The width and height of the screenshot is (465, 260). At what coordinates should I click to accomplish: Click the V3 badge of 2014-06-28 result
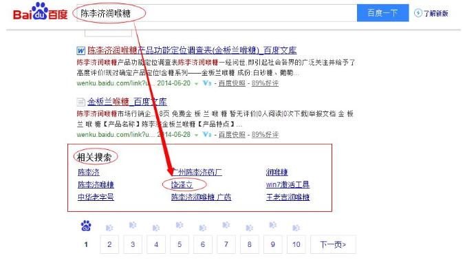[206, 135]
